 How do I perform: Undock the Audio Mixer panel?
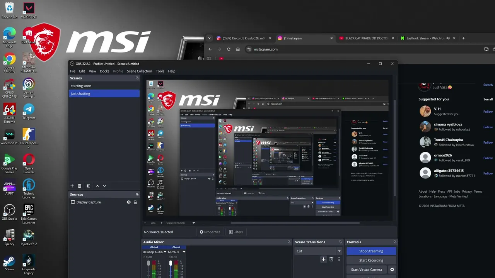click(289, 242)
